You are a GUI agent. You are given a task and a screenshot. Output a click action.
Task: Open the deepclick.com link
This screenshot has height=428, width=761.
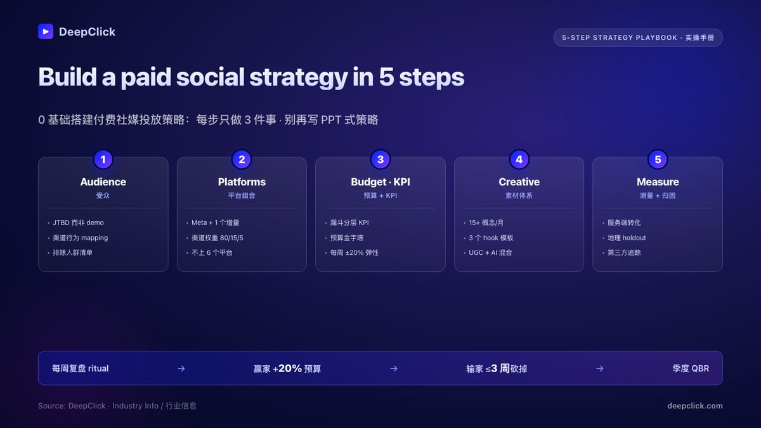[x=695, y=406]
